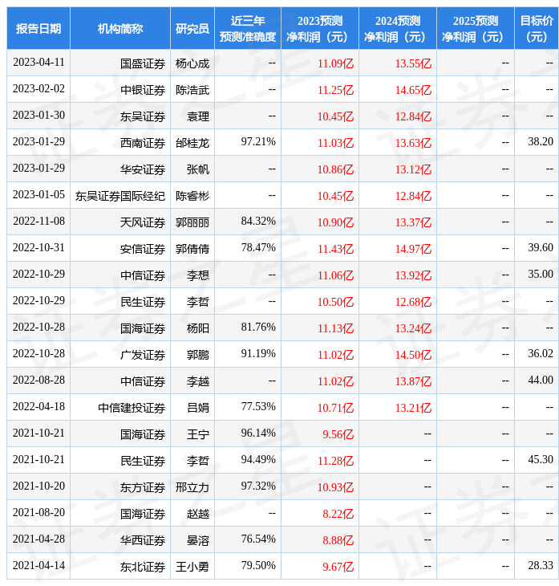Select the 2022-11-08 report date cell
This screenshot has width=559, height=586.
38,222
